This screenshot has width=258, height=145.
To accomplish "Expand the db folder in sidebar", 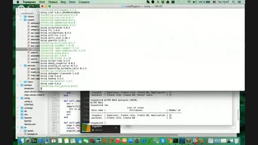I will (x=18, y=111).
